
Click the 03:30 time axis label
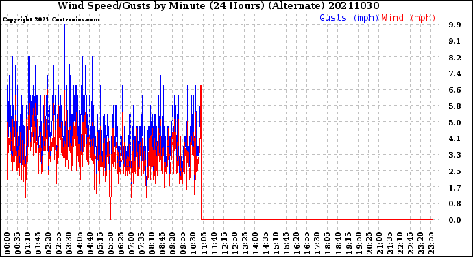(69, 243)
